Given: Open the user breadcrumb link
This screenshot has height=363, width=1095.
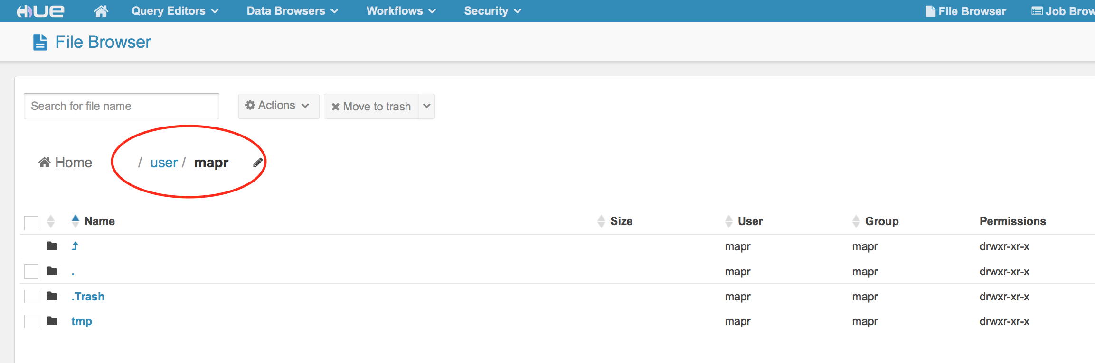Looking at the screenshot, I should (x=164, y=163).
